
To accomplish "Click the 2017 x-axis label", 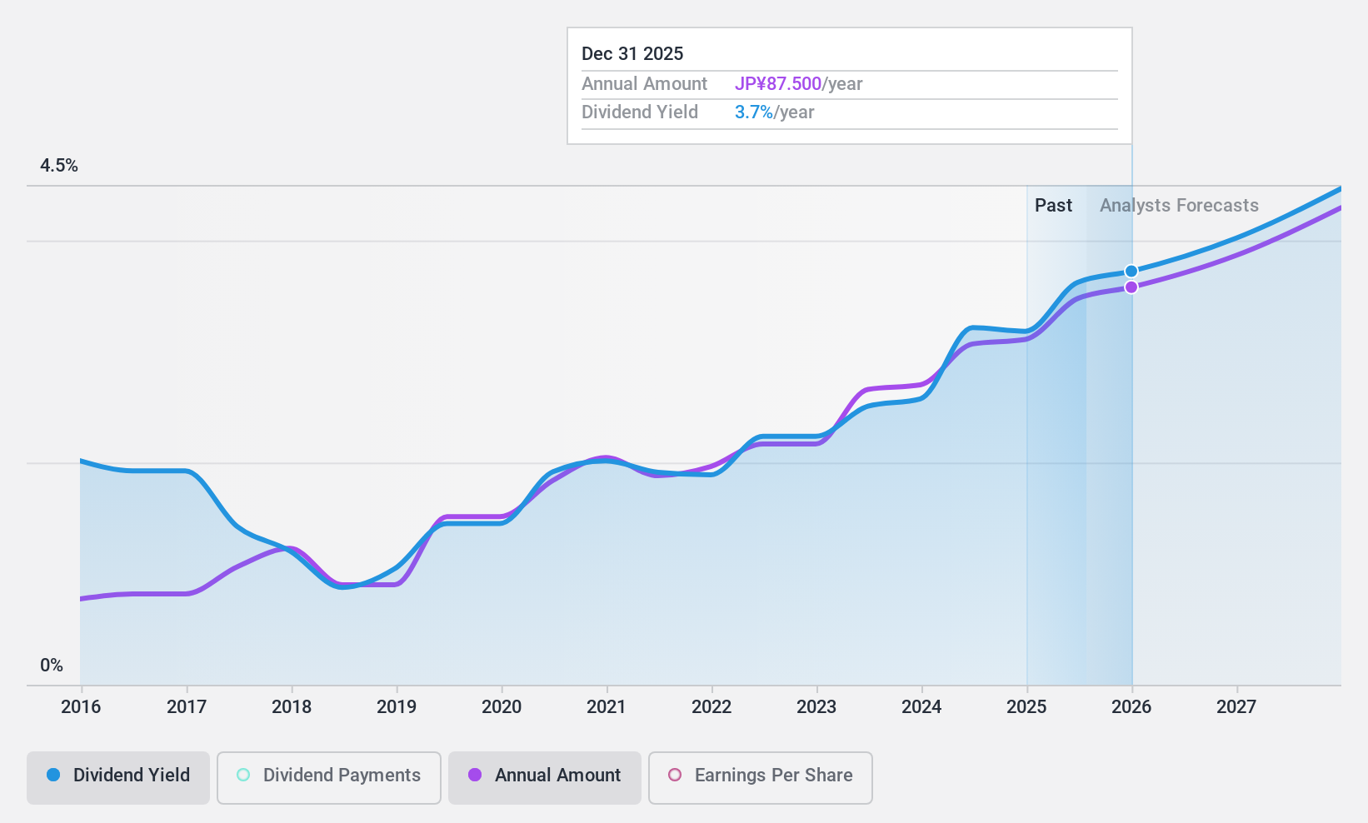I will point(187,706).
